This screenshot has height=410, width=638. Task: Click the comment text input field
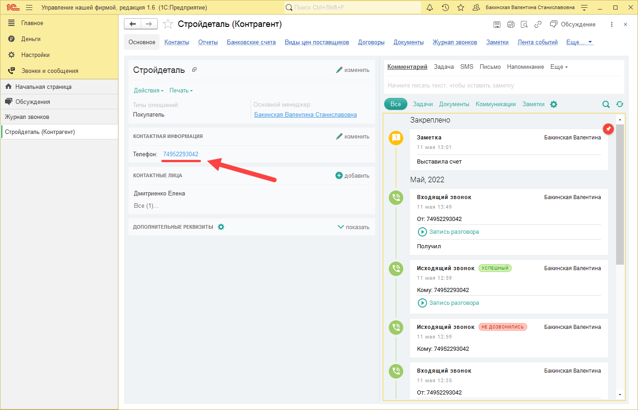click(x=501, y=86)
